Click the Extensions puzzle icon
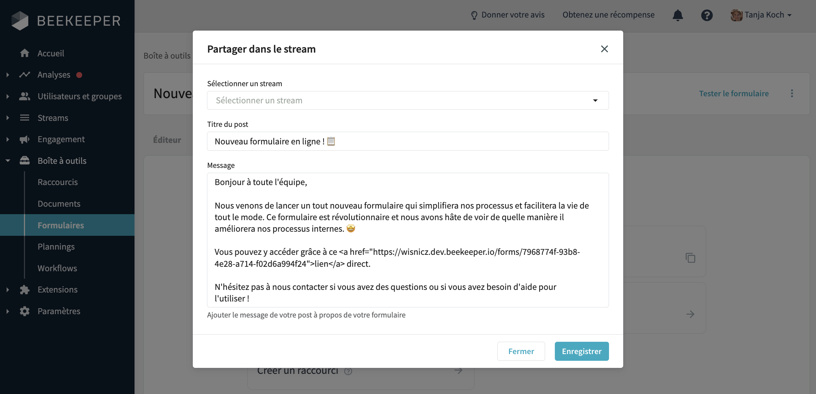 (25, 289)
